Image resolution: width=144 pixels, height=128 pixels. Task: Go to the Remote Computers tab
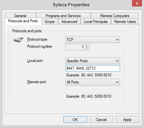[x=115, y=16]
